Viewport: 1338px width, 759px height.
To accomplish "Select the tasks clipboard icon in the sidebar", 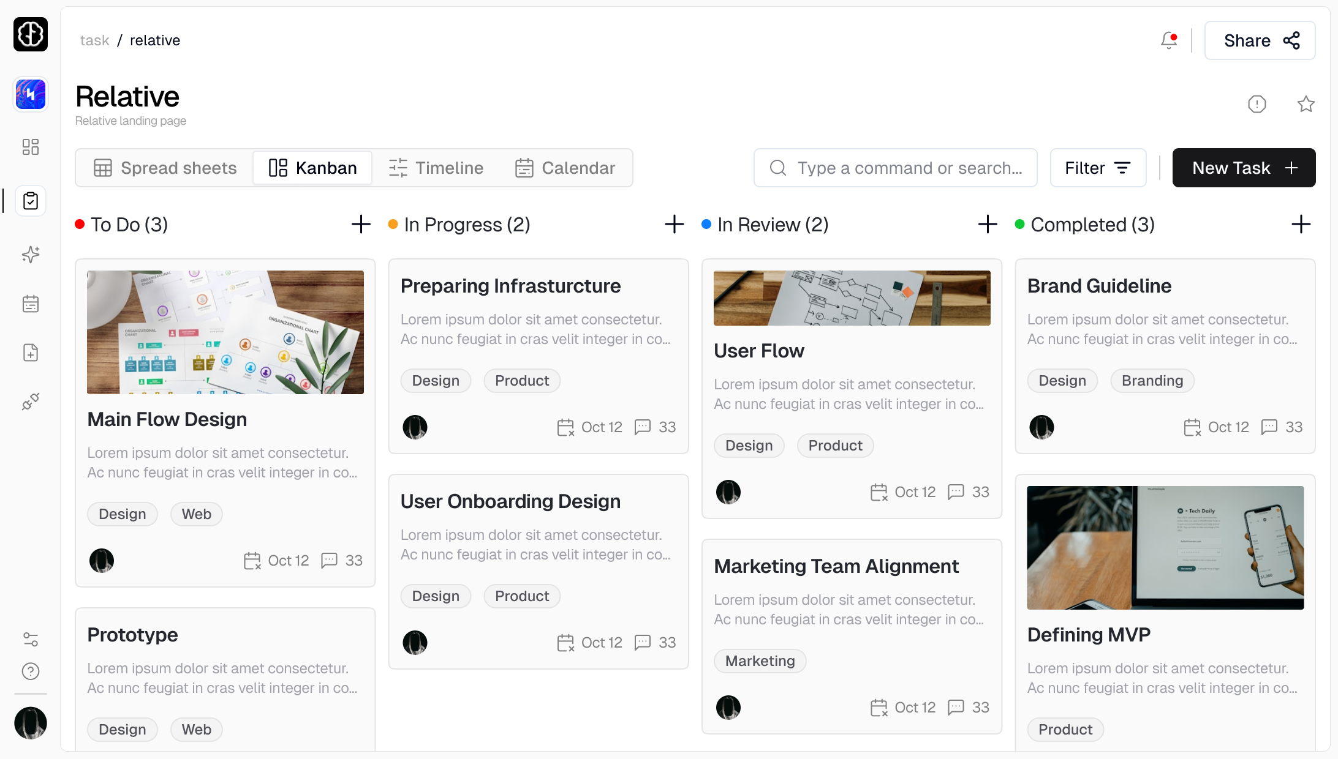I will coord(31,200).
